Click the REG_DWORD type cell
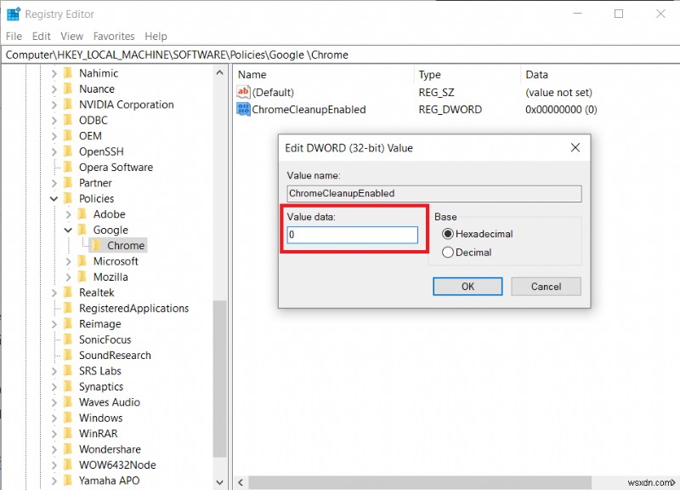This screenshot has height=490, width=680. click(x=450, y=110)
